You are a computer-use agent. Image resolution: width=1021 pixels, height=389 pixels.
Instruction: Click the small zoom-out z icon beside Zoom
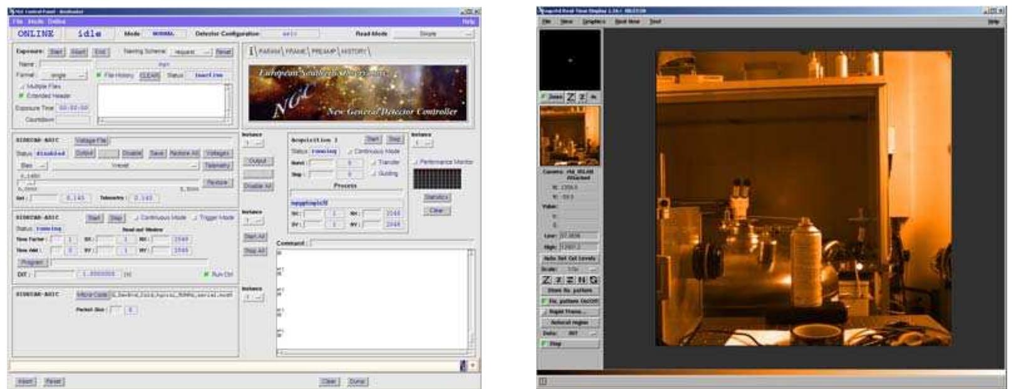click(582, 97)
